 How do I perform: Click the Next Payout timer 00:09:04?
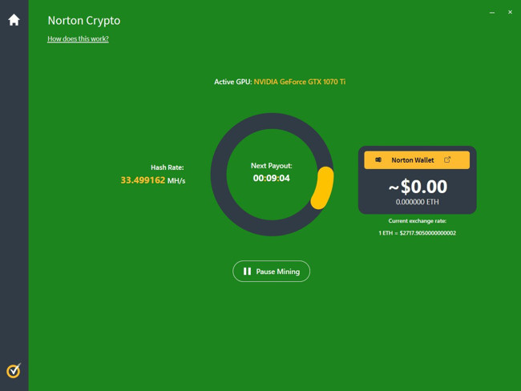click(272, 179)
